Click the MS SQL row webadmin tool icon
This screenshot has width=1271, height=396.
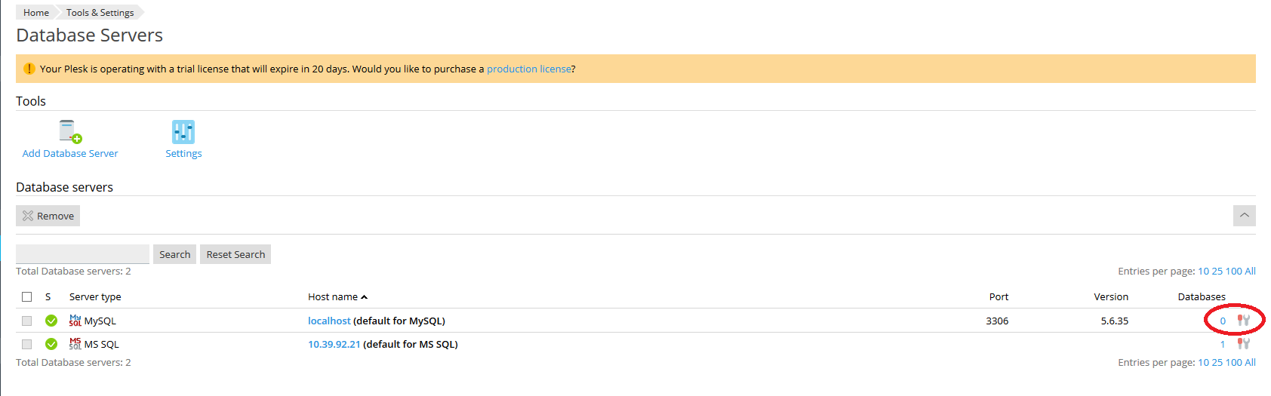(1243, 344)
